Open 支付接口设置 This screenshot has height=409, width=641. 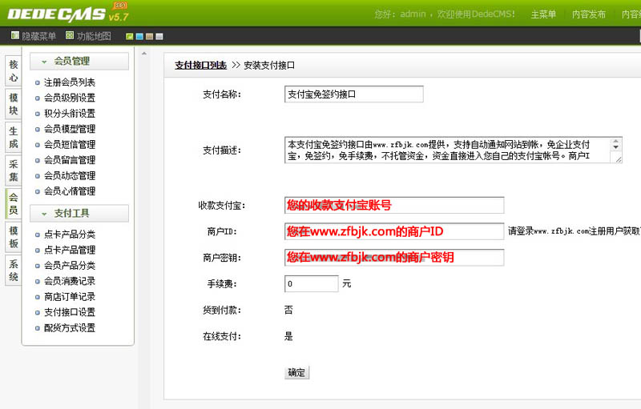point(70,312)
